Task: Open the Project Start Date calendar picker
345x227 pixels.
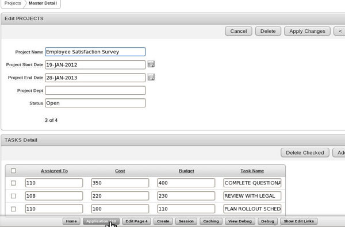Action: (x=151, y=64)
